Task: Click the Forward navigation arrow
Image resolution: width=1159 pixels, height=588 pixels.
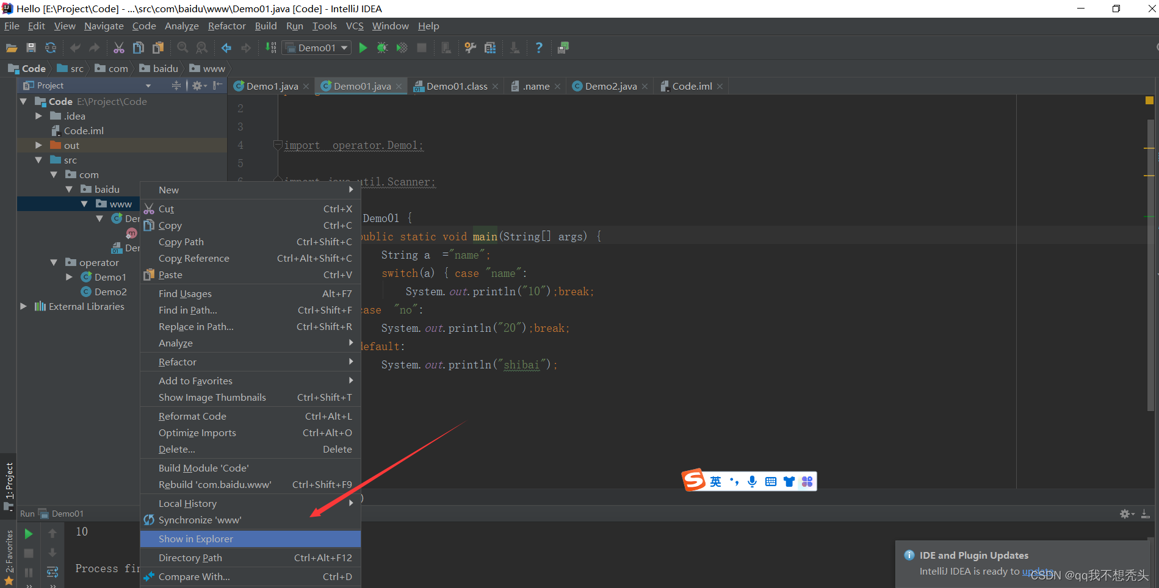Action: [246, 48]
